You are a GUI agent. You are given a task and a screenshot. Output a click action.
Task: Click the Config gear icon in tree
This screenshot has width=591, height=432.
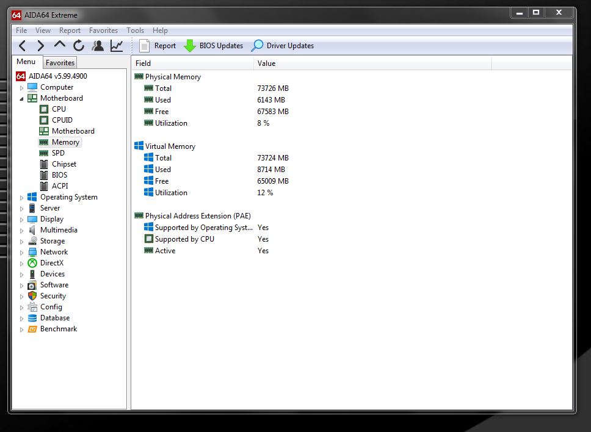32,307
